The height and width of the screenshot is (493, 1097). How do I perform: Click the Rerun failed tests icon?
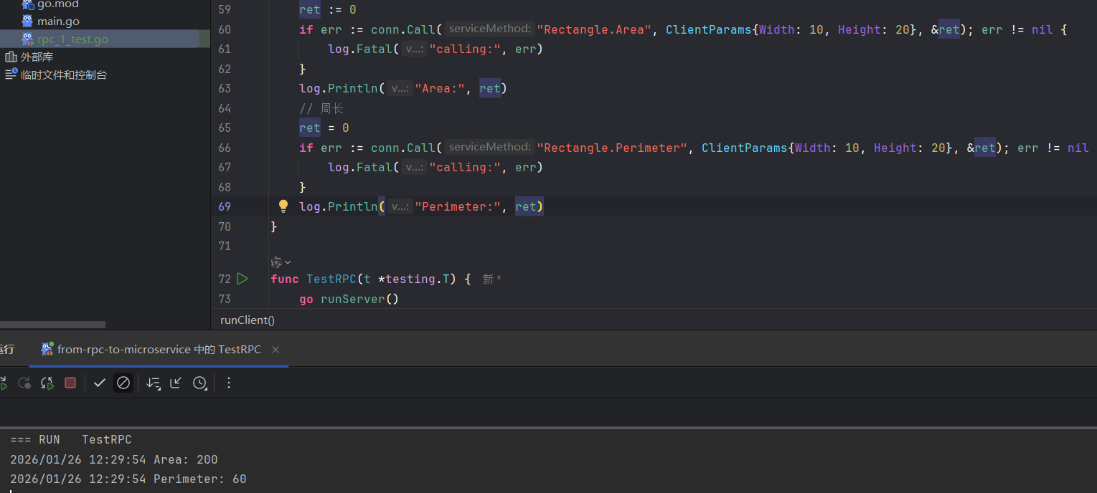[24, 383]
